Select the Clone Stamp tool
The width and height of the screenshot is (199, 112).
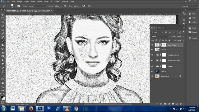[2, 45]
